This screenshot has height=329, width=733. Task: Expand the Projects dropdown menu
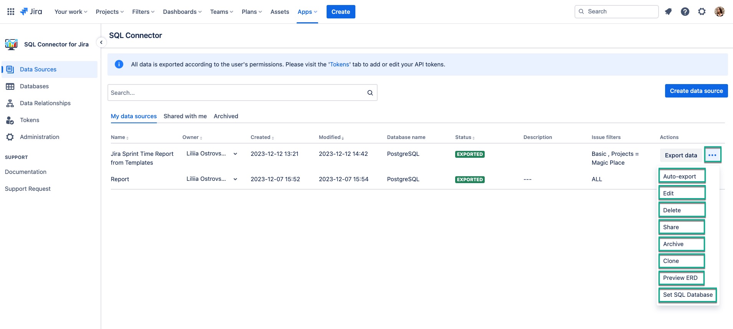(x=110, y=12)
